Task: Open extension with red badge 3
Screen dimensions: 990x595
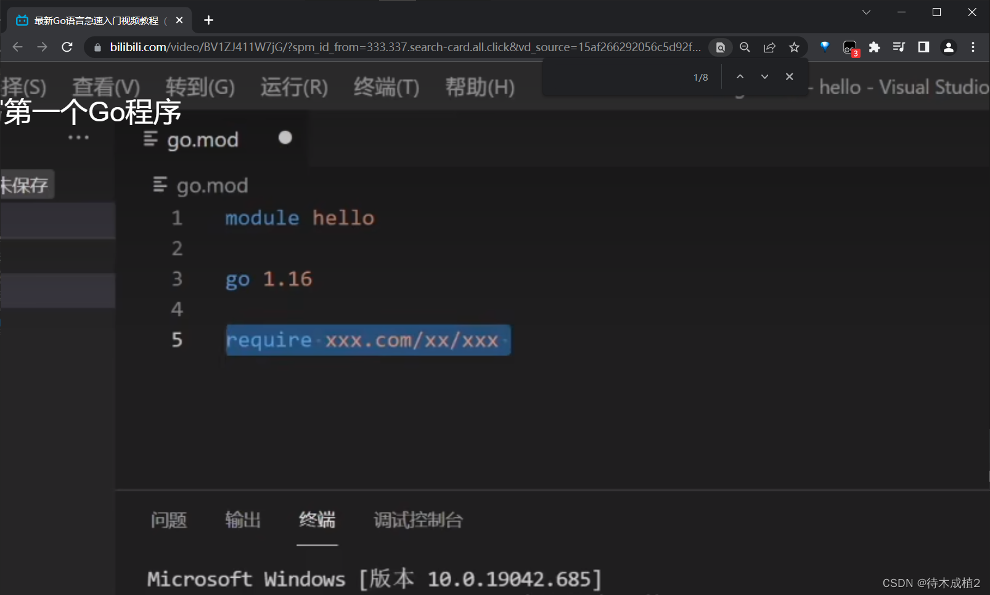Action: pos(850,48)
